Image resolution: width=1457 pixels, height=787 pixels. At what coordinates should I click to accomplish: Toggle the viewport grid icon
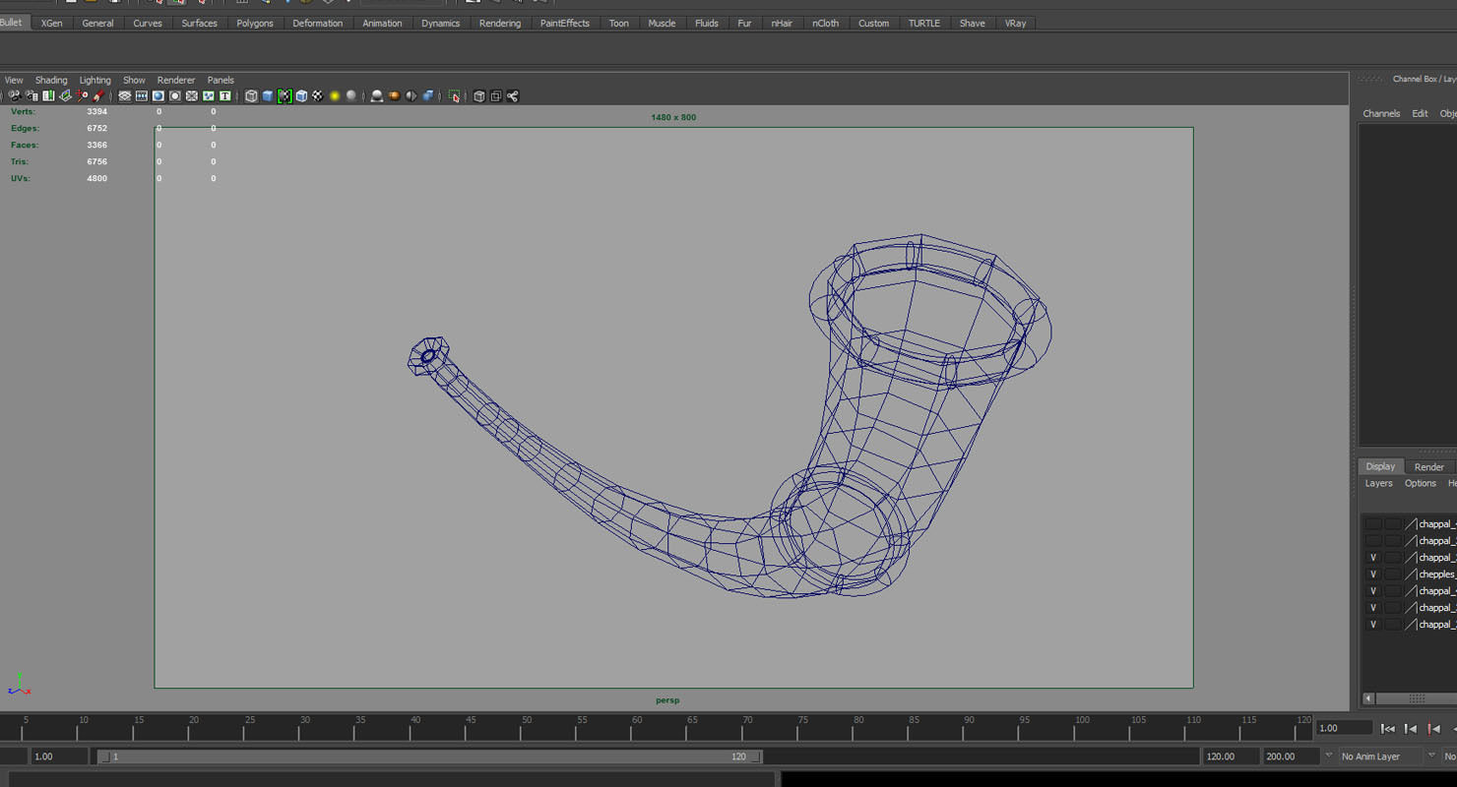point(125,96)
